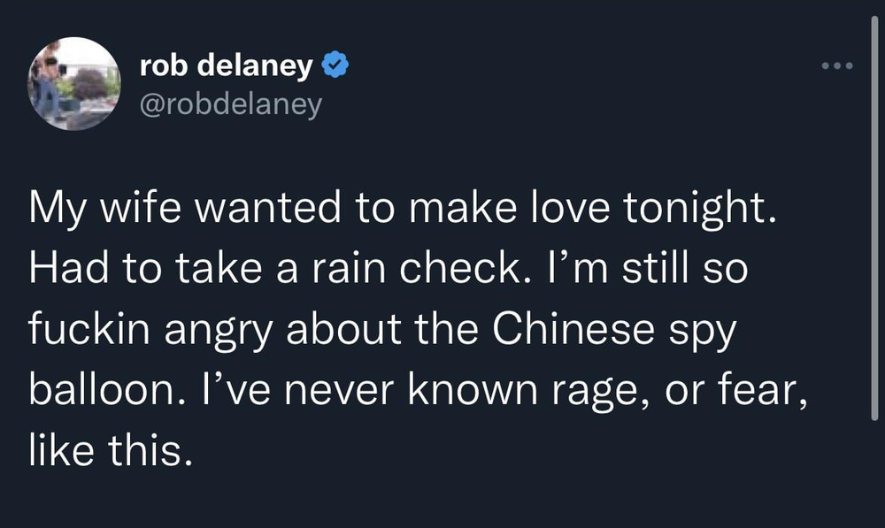Click the vertical scrollbar at right edge
The height and width of the screenshot is (528, 885).
click(x=873, y=221)
